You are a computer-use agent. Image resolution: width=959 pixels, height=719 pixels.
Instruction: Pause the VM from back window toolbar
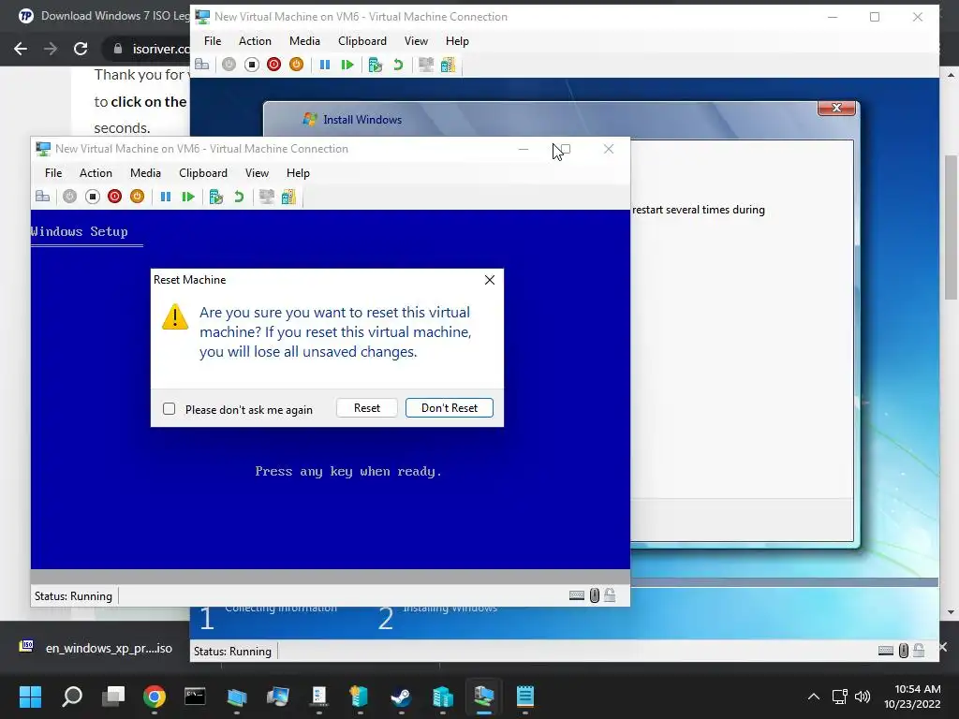click(325, 65)
